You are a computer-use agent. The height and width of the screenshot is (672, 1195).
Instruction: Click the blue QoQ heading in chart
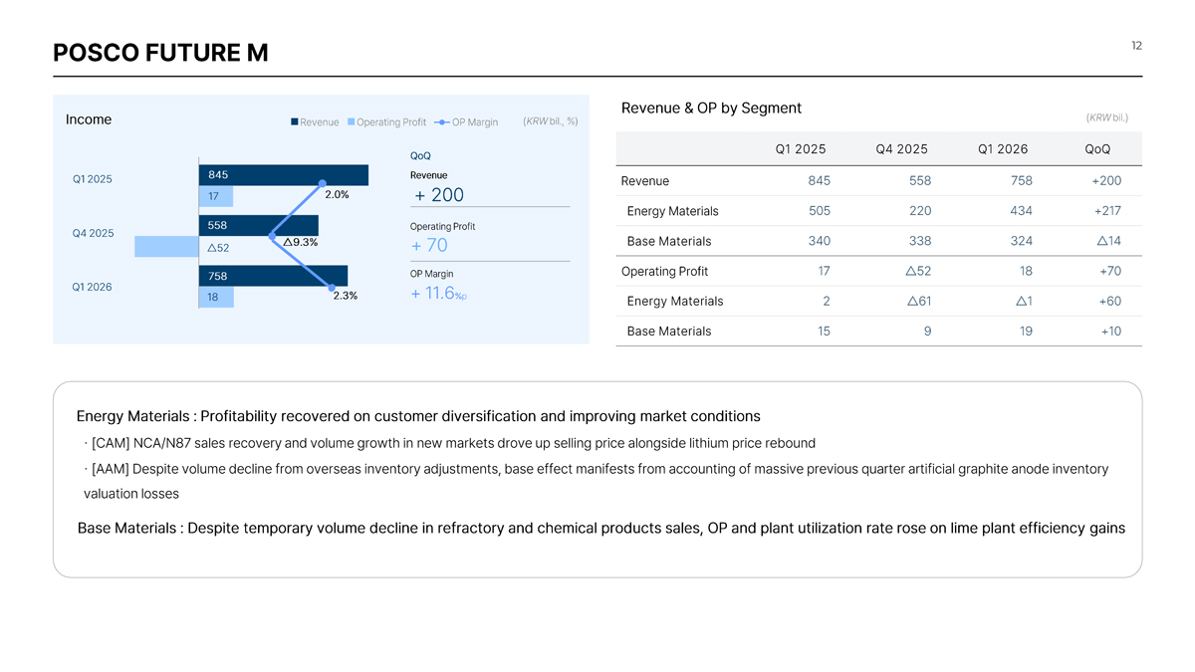click(420, 156)
